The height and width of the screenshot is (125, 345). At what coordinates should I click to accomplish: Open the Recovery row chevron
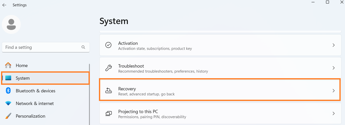(x=334, y=91)
